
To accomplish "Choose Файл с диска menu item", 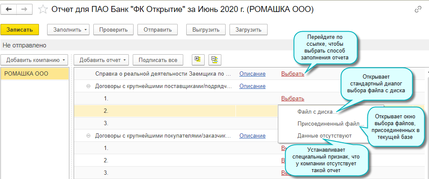I will click(x=317, y=112).
